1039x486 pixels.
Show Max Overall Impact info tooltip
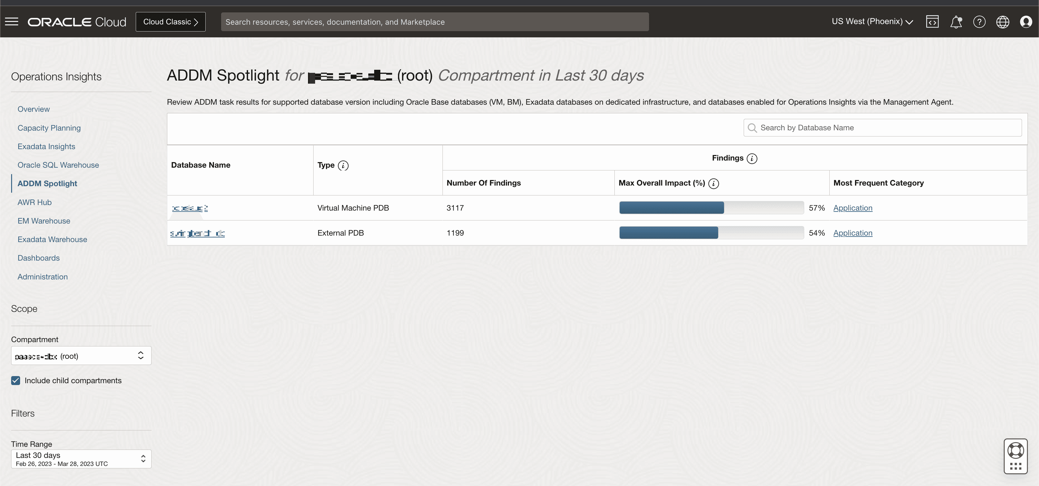(714, 184)
